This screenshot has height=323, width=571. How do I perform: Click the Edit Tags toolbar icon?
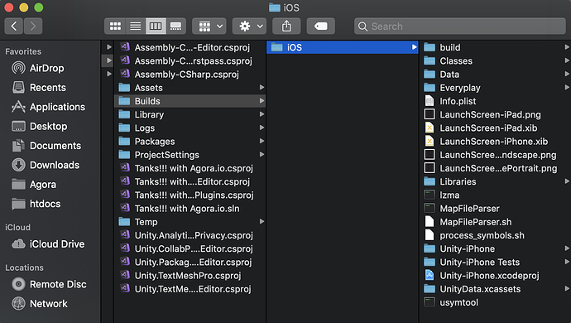coord(320,27)
